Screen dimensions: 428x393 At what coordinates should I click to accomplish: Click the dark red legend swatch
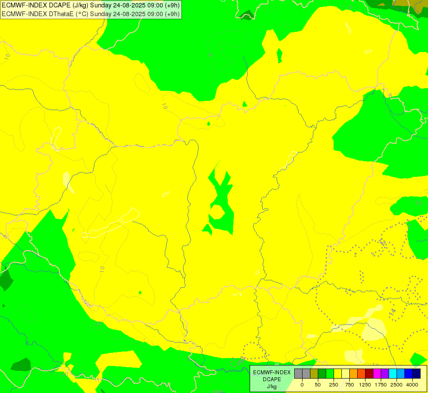(x=369, y=374)
